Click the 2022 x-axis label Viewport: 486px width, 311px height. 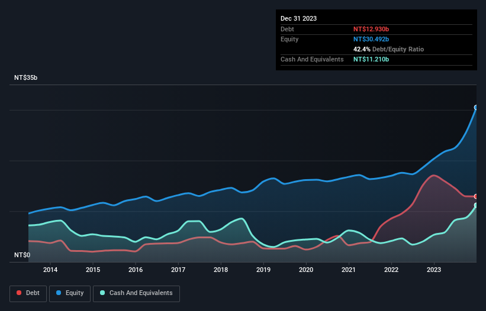[x=391, y=270]
